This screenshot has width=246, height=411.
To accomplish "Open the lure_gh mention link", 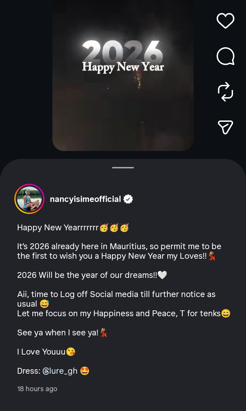I will (64, 371).
